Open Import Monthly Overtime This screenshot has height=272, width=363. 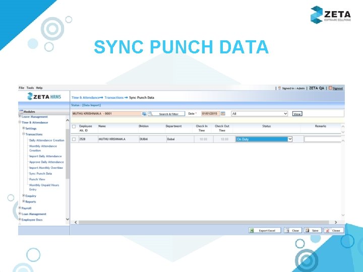46,168
